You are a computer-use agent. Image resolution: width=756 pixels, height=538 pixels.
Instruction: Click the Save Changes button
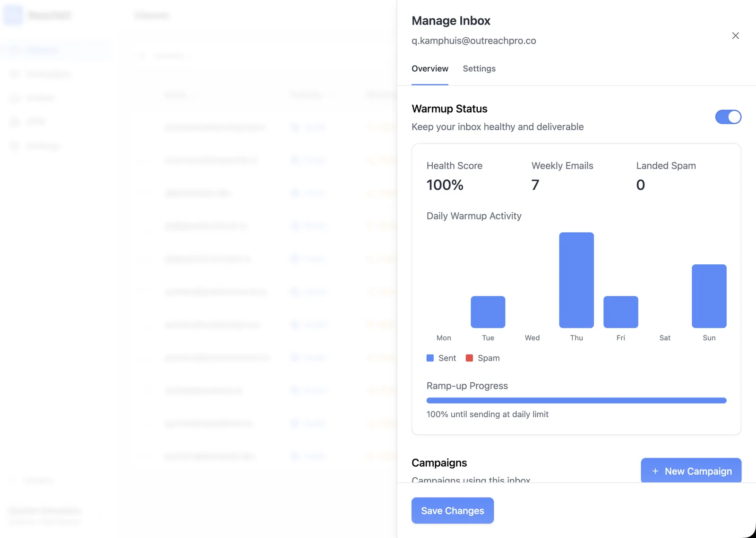(453, 511)
